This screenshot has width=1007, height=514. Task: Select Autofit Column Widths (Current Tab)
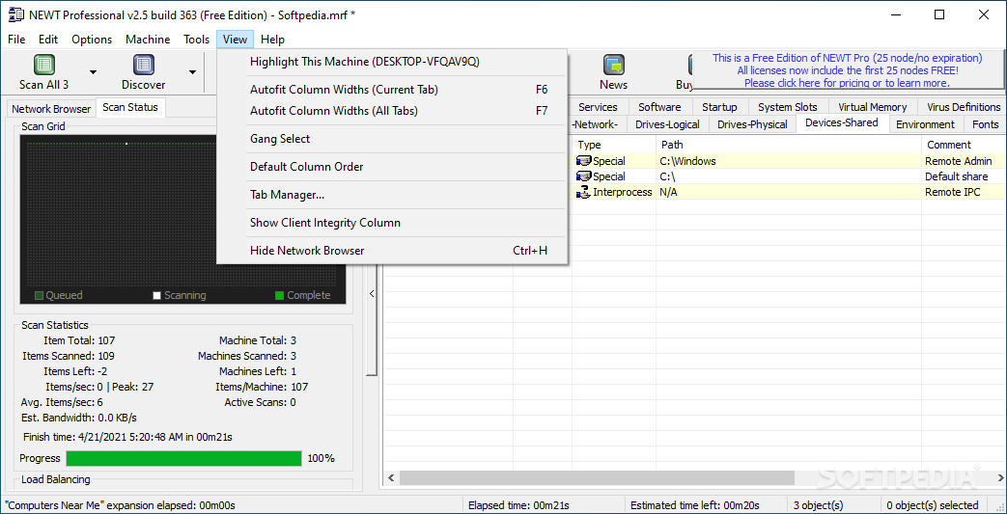pyautogui.click(x=392, y=89)
